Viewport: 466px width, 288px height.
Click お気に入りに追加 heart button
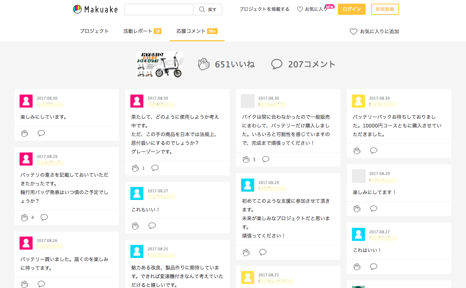click(x=374, y=32)
